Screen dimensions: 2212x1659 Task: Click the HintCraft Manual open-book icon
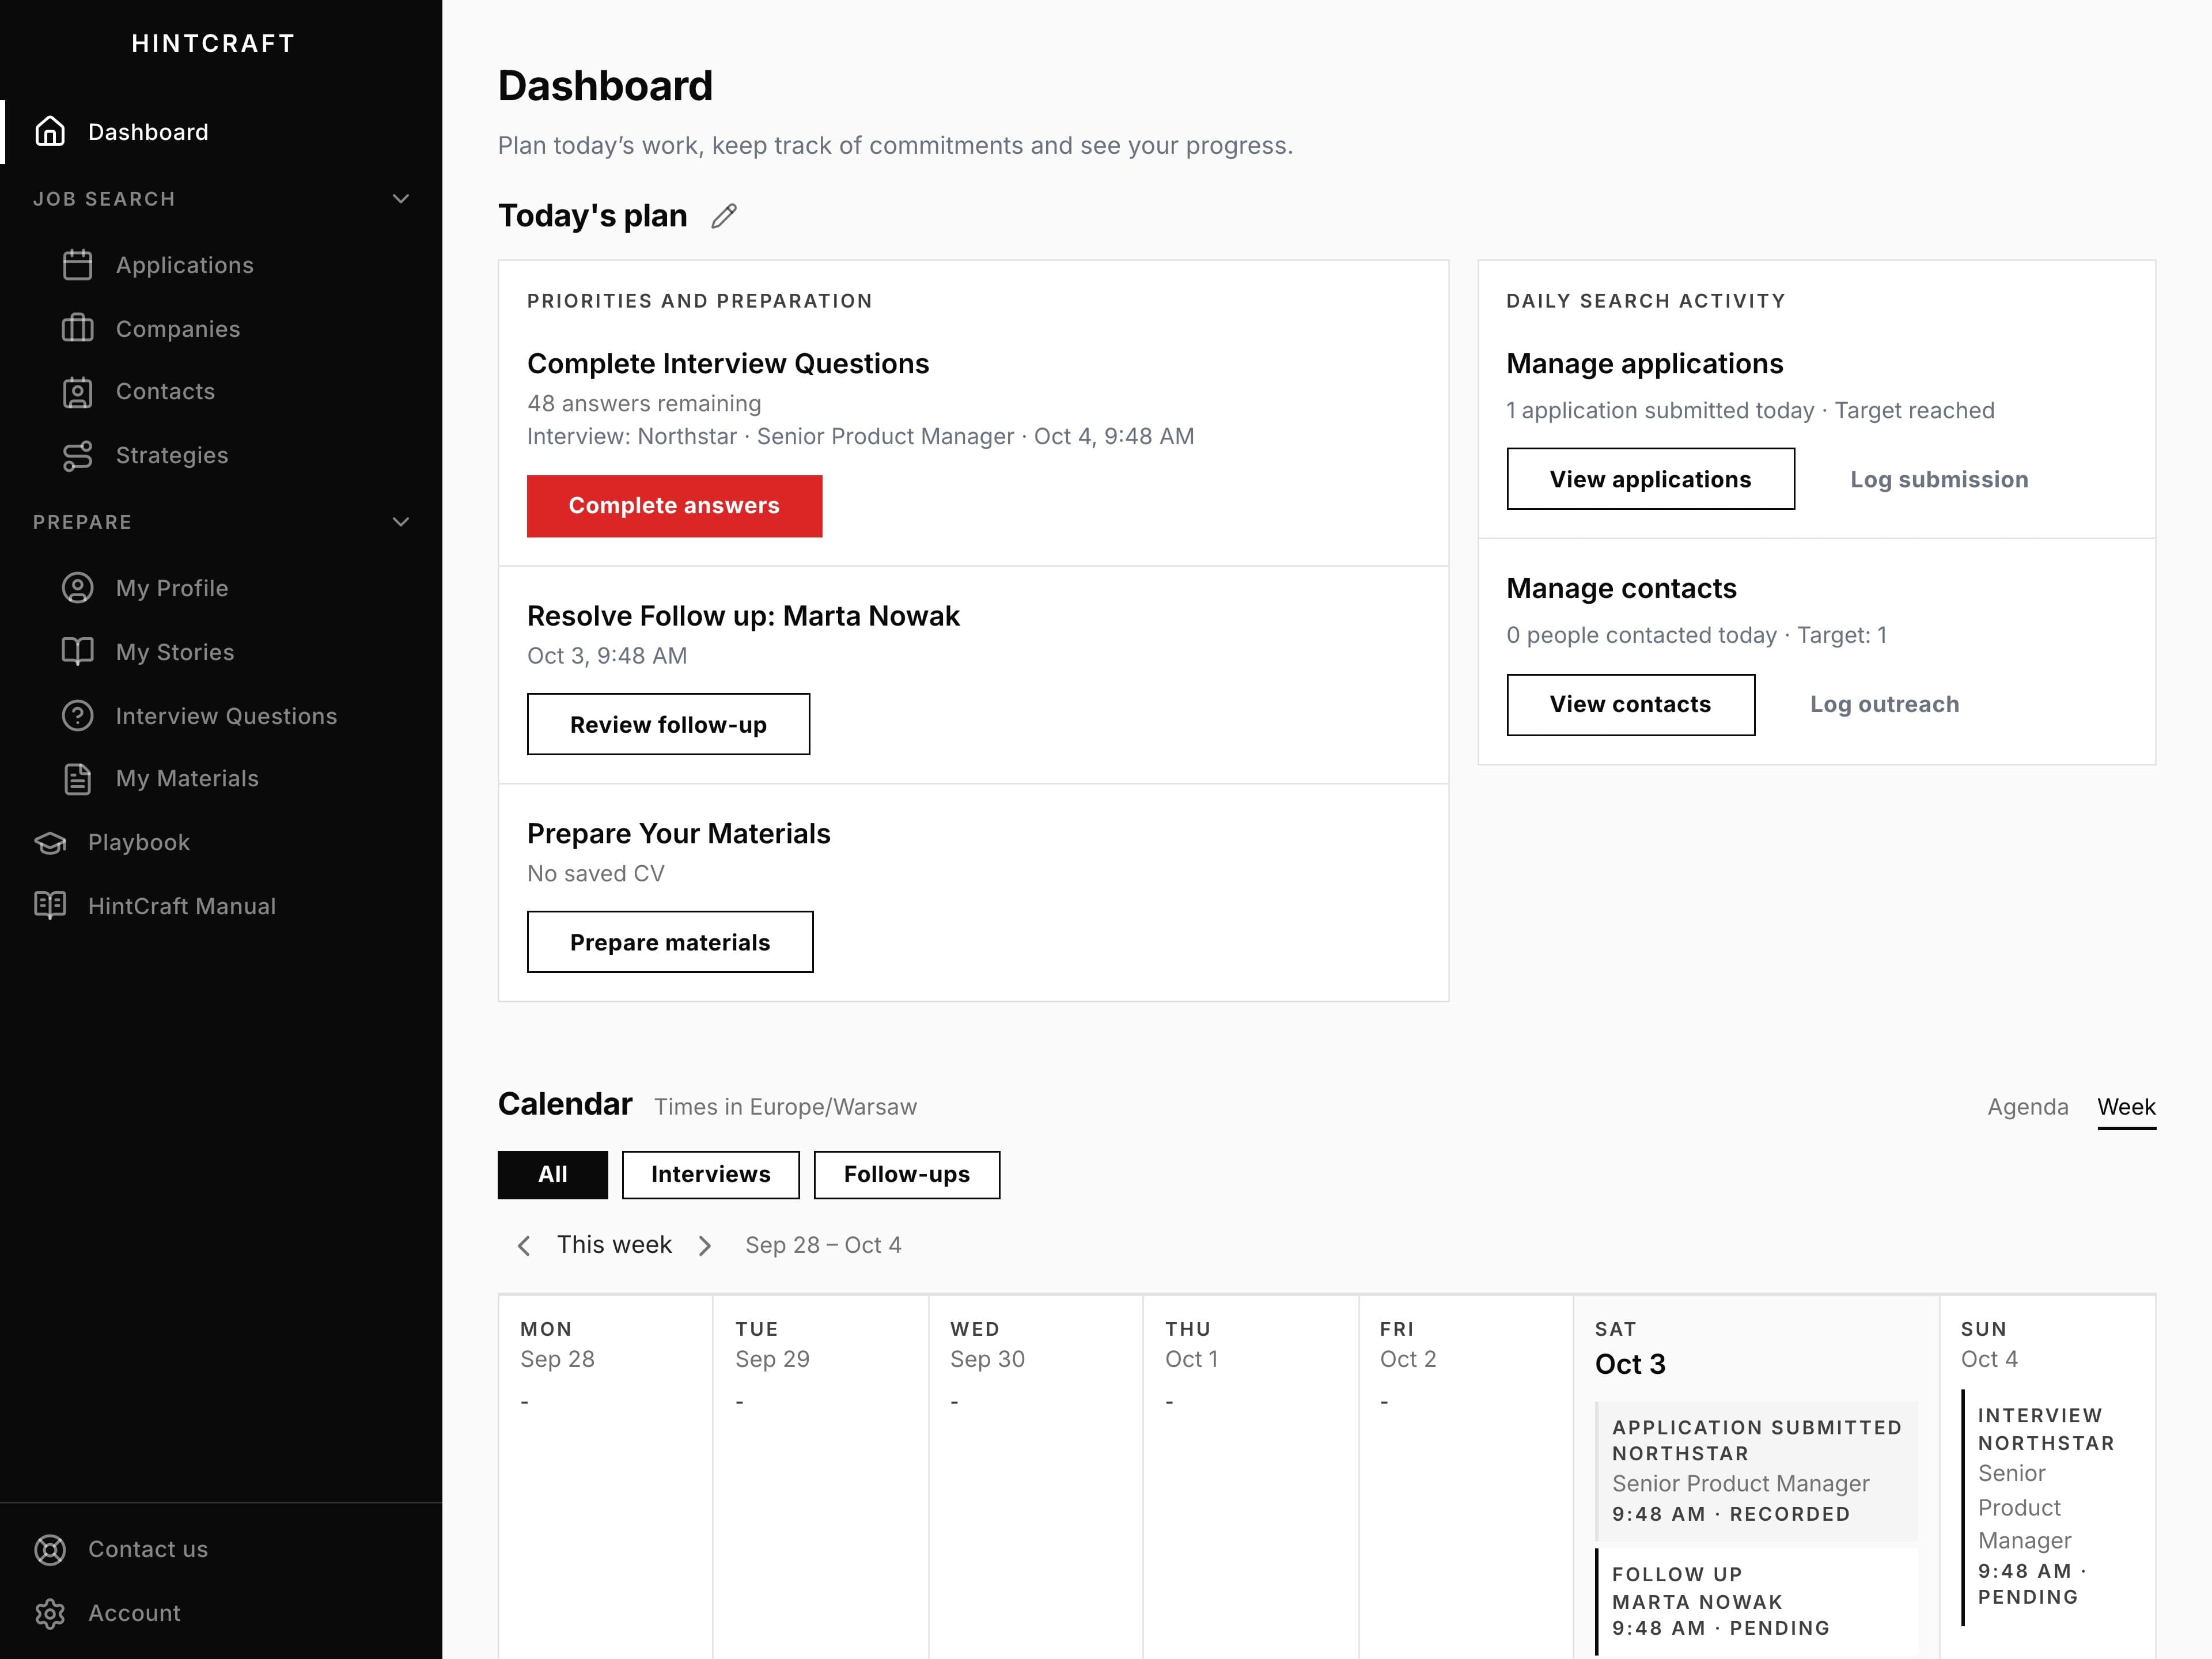pyautogui.click(x=50, y=906)
